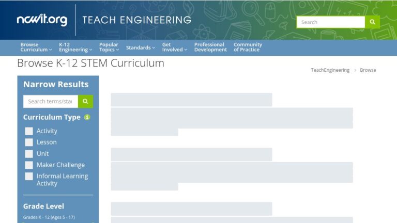The width and height of the screenshot is (397, 223).
Task: Click the ncwit.org logo
Action: tap(42, 20)
